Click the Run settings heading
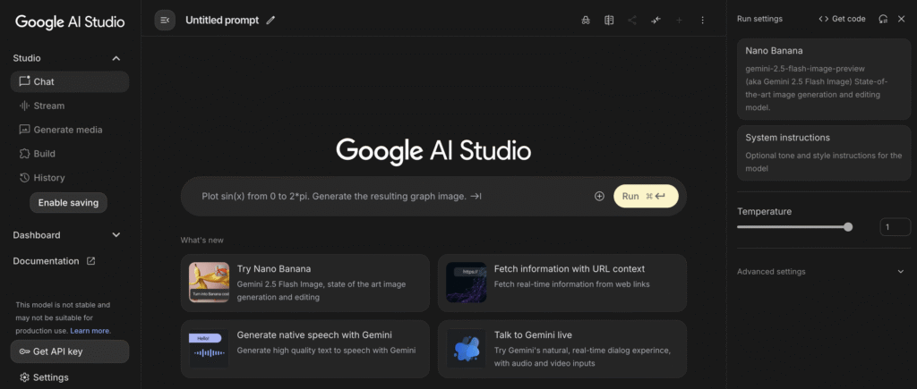 click(759, 19)
